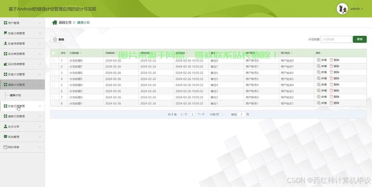The height and width of the screenshot is (187, 372).
Task: Open 详情 for 计划标题6 row
Action: pos(322,72)
